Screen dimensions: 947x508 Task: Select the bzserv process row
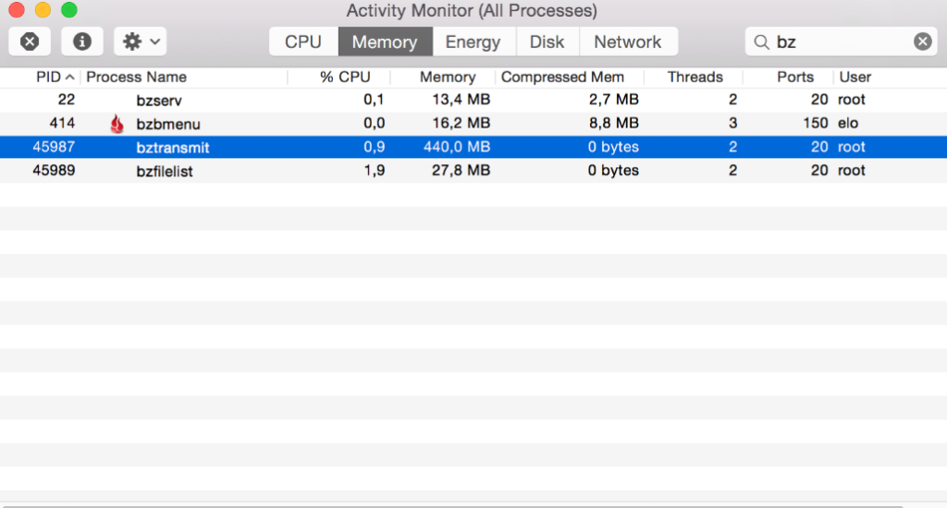click(x=473, y=100)
